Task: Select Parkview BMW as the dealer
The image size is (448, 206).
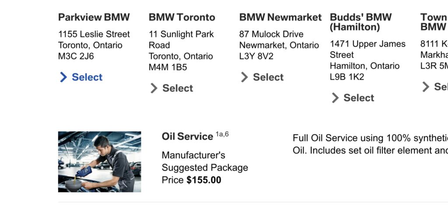Action: [87, 77]
